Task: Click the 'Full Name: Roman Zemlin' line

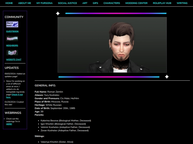Action: pyautogui.click(x=49, y=92)
